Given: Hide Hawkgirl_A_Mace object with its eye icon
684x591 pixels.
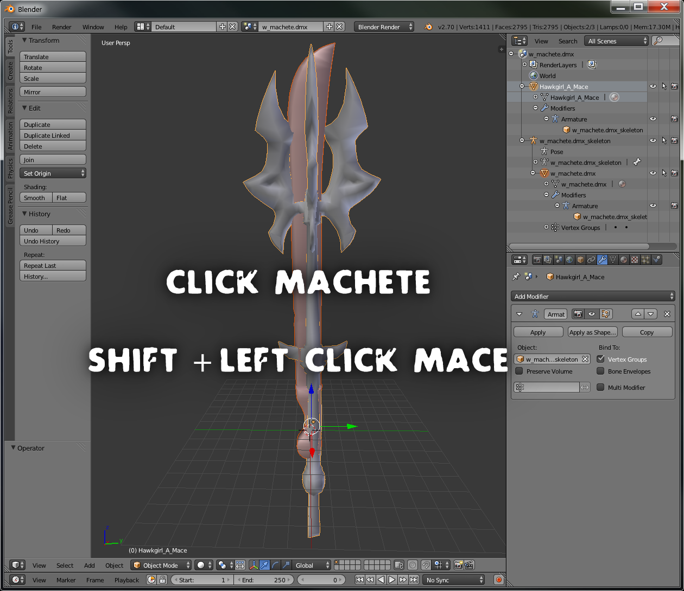Looking at the screenshot, I should [653, 86].
